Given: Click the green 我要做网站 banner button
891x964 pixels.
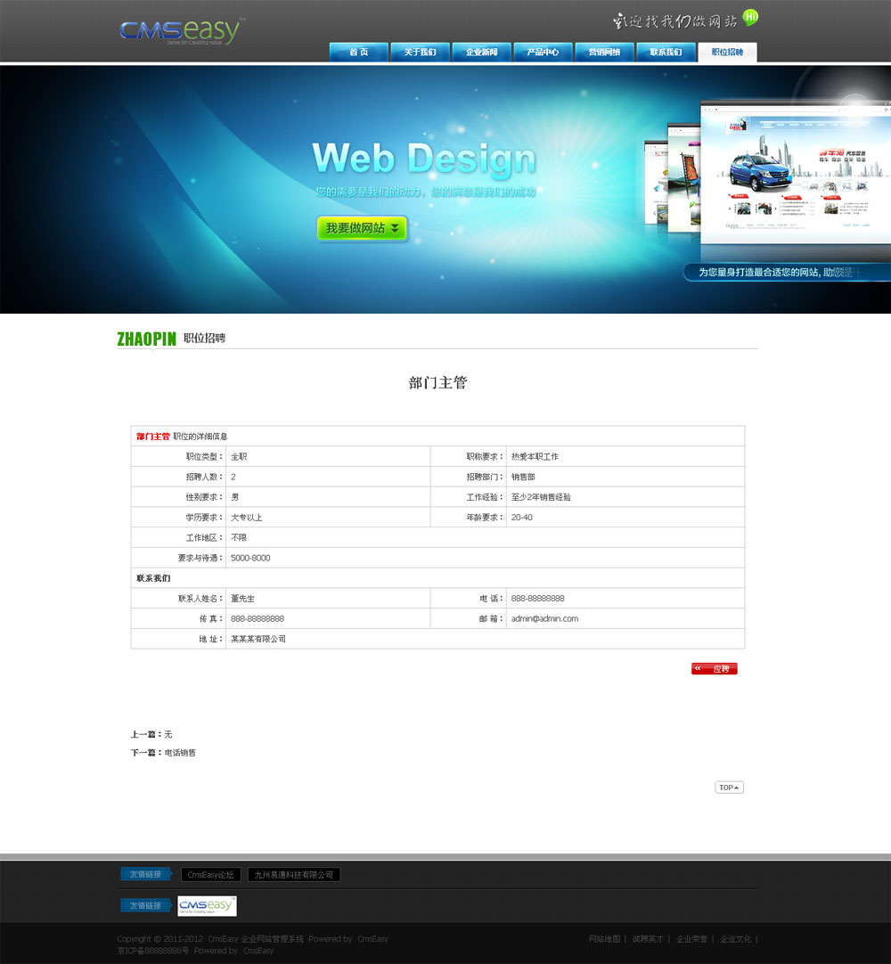Looking at the screenshot, I should [362, 229].
